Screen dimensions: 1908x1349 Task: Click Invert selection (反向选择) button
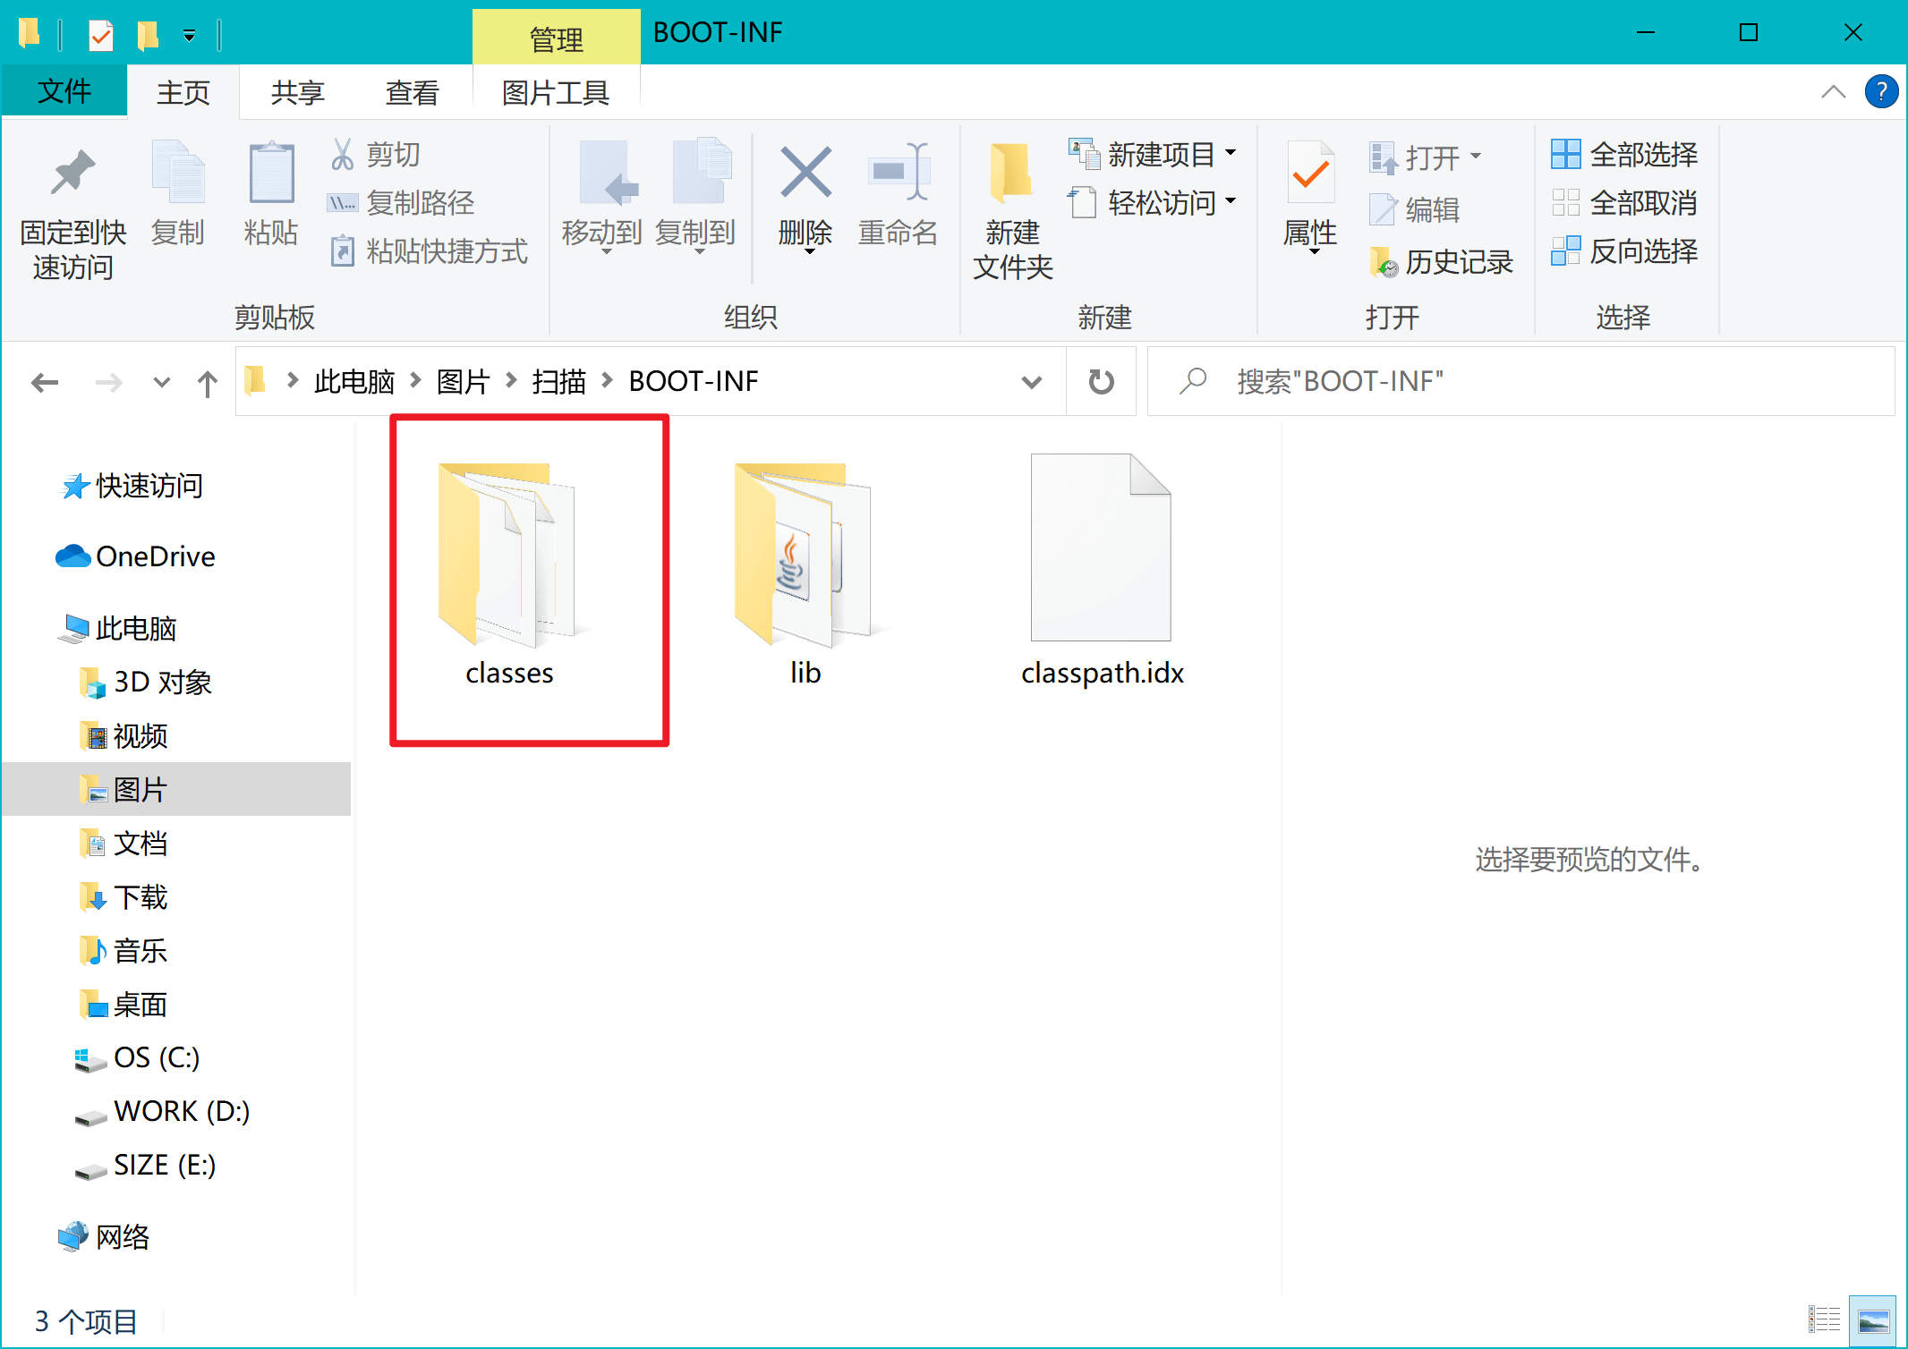pyautogui.click(x=1624, y=251)
